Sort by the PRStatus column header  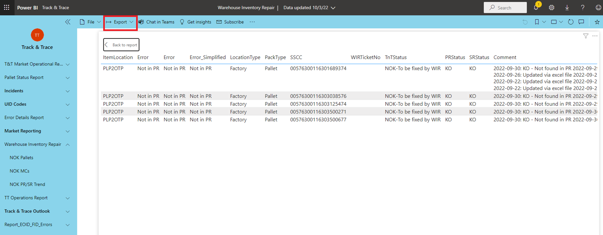[x=455, y=57]
